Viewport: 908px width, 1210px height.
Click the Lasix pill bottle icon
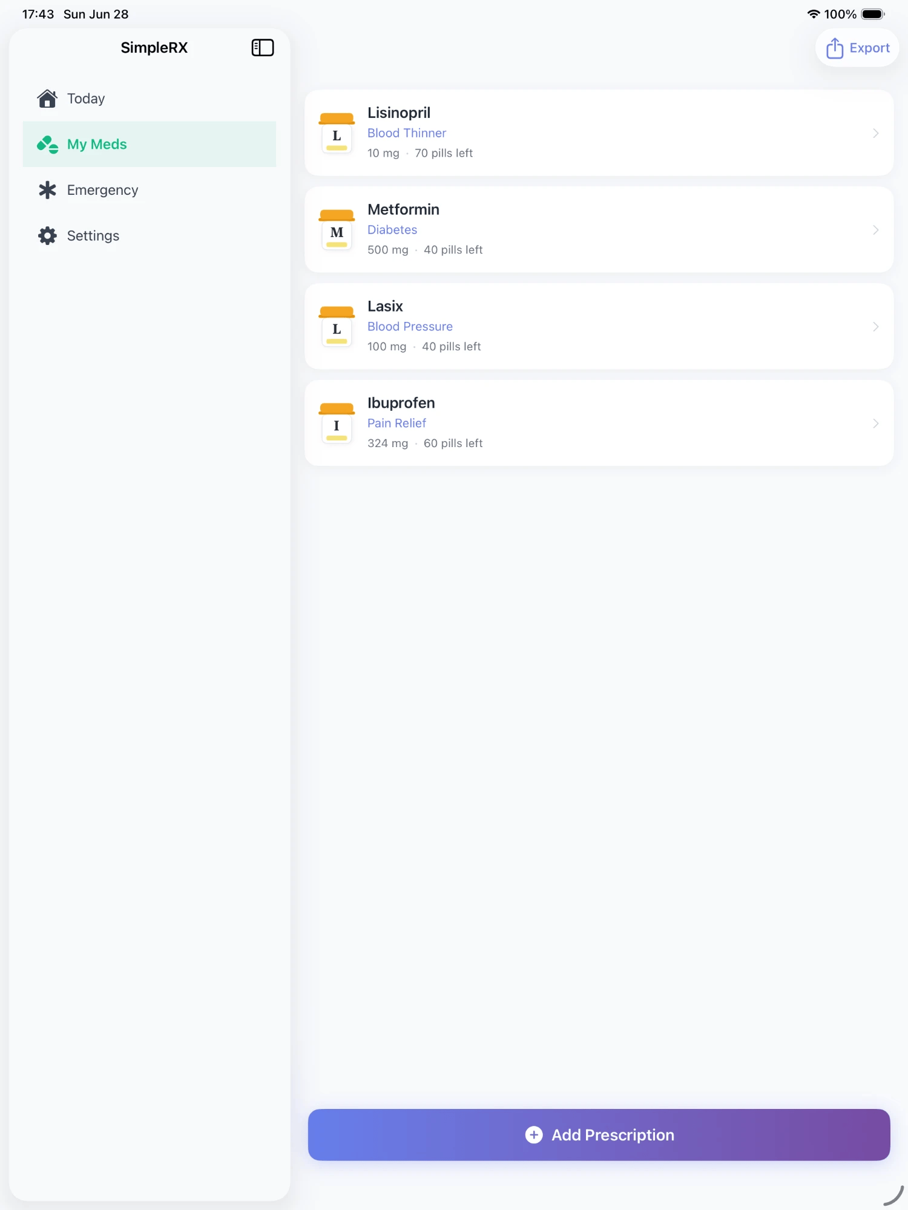point(337,327)
